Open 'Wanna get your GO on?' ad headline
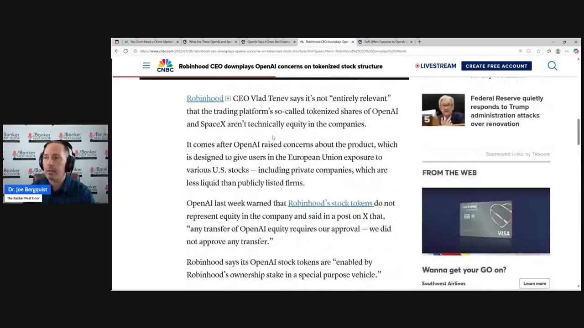Image resolution: width=584 pixels, height=328 pixels. [x=464, y=270]
